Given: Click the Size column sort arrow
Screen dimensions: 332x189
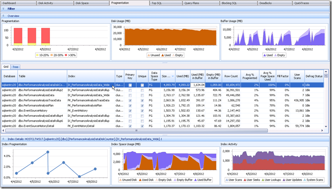Looking at the screenshot, I should (173, 76).
